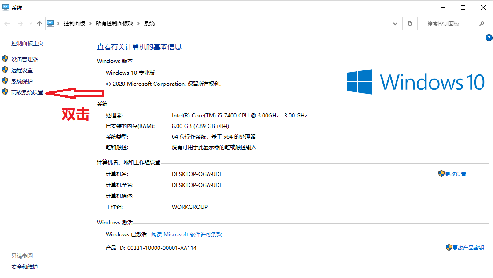Go to Control Panel Home (控制面板主页)
Viewport: 493px width, 278px height.
pos(27,43)
